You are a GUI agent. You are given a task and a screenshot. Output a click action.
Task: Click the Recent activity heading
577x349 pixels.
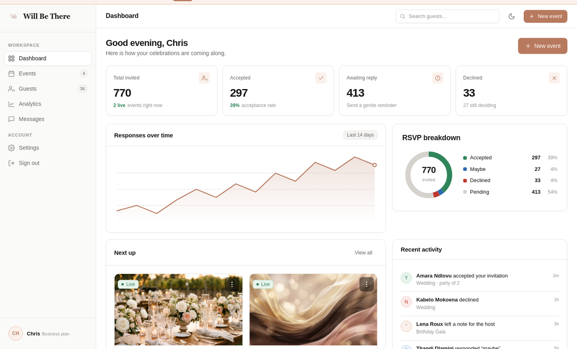click(x=421, y=250)
